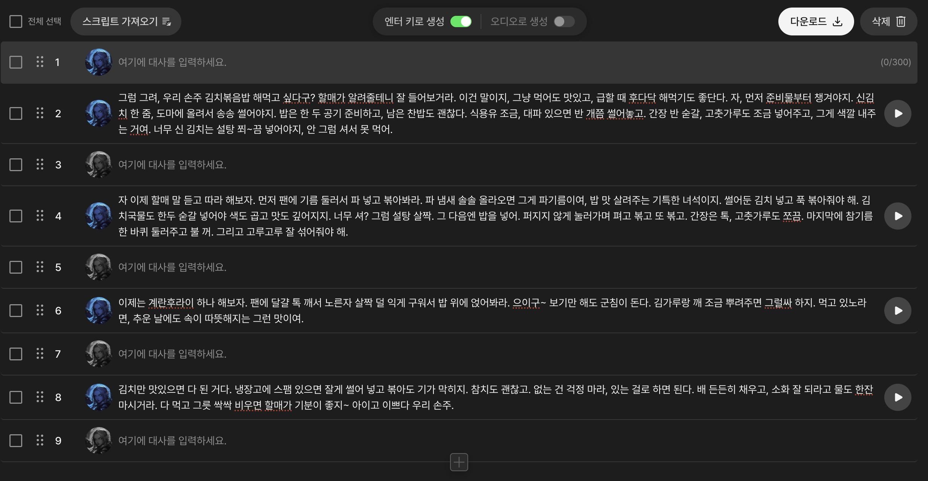Click the empty dialogue field in row 3
This screenshot has height=481, width=928.
point(498,165)
